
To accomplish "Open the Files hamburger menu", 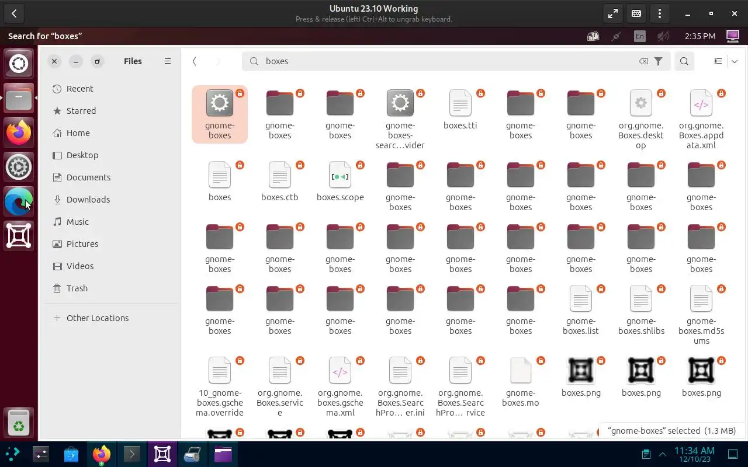I will point(168,61).
